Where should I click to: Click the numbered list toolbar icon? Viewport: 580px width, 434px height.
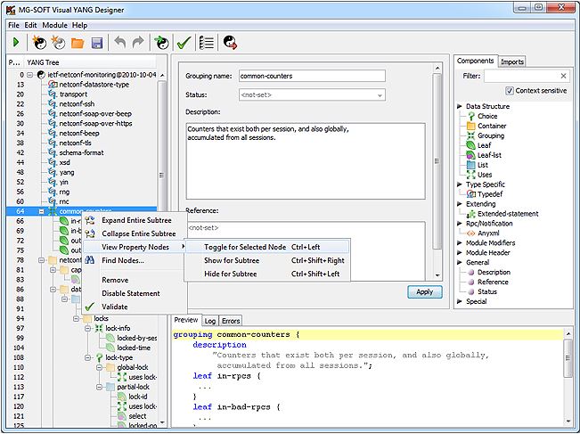pyautogui.click(x=207, y=43)
